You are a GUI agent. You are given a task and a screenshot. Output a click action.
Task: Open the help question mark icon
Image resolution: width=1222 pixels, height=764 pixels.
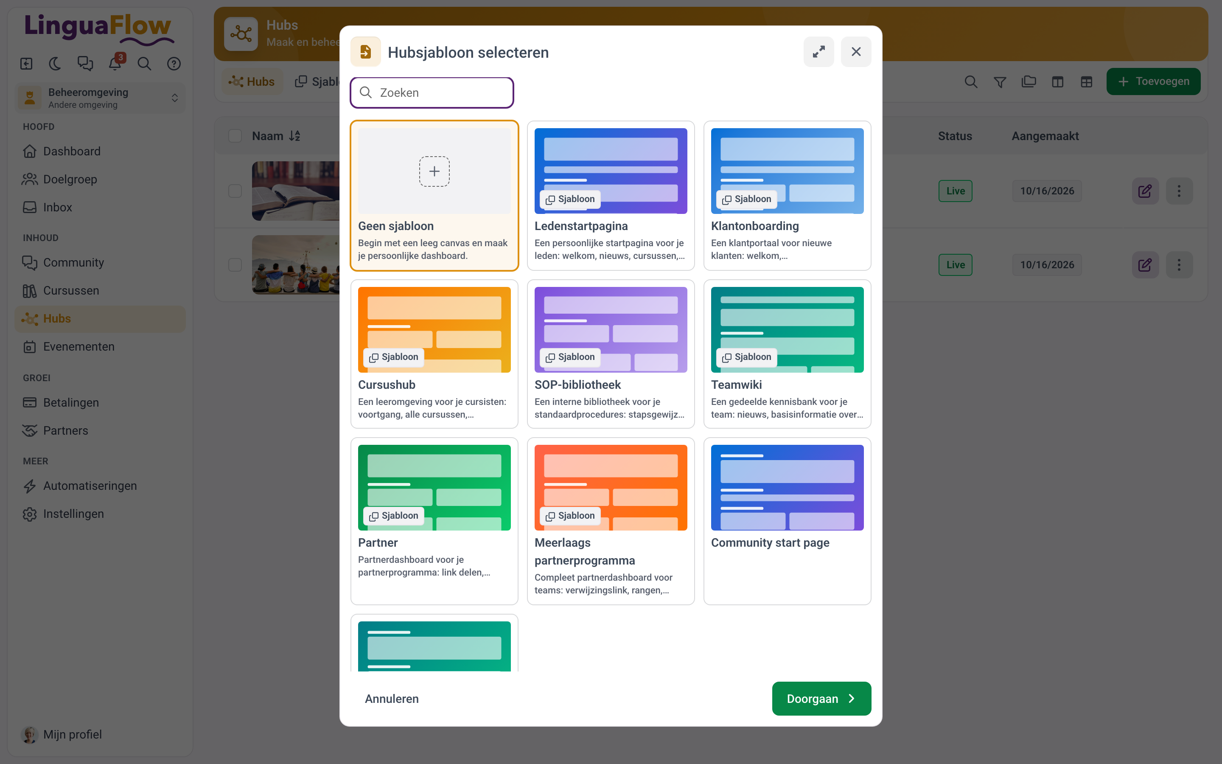[x=174, y=64]
